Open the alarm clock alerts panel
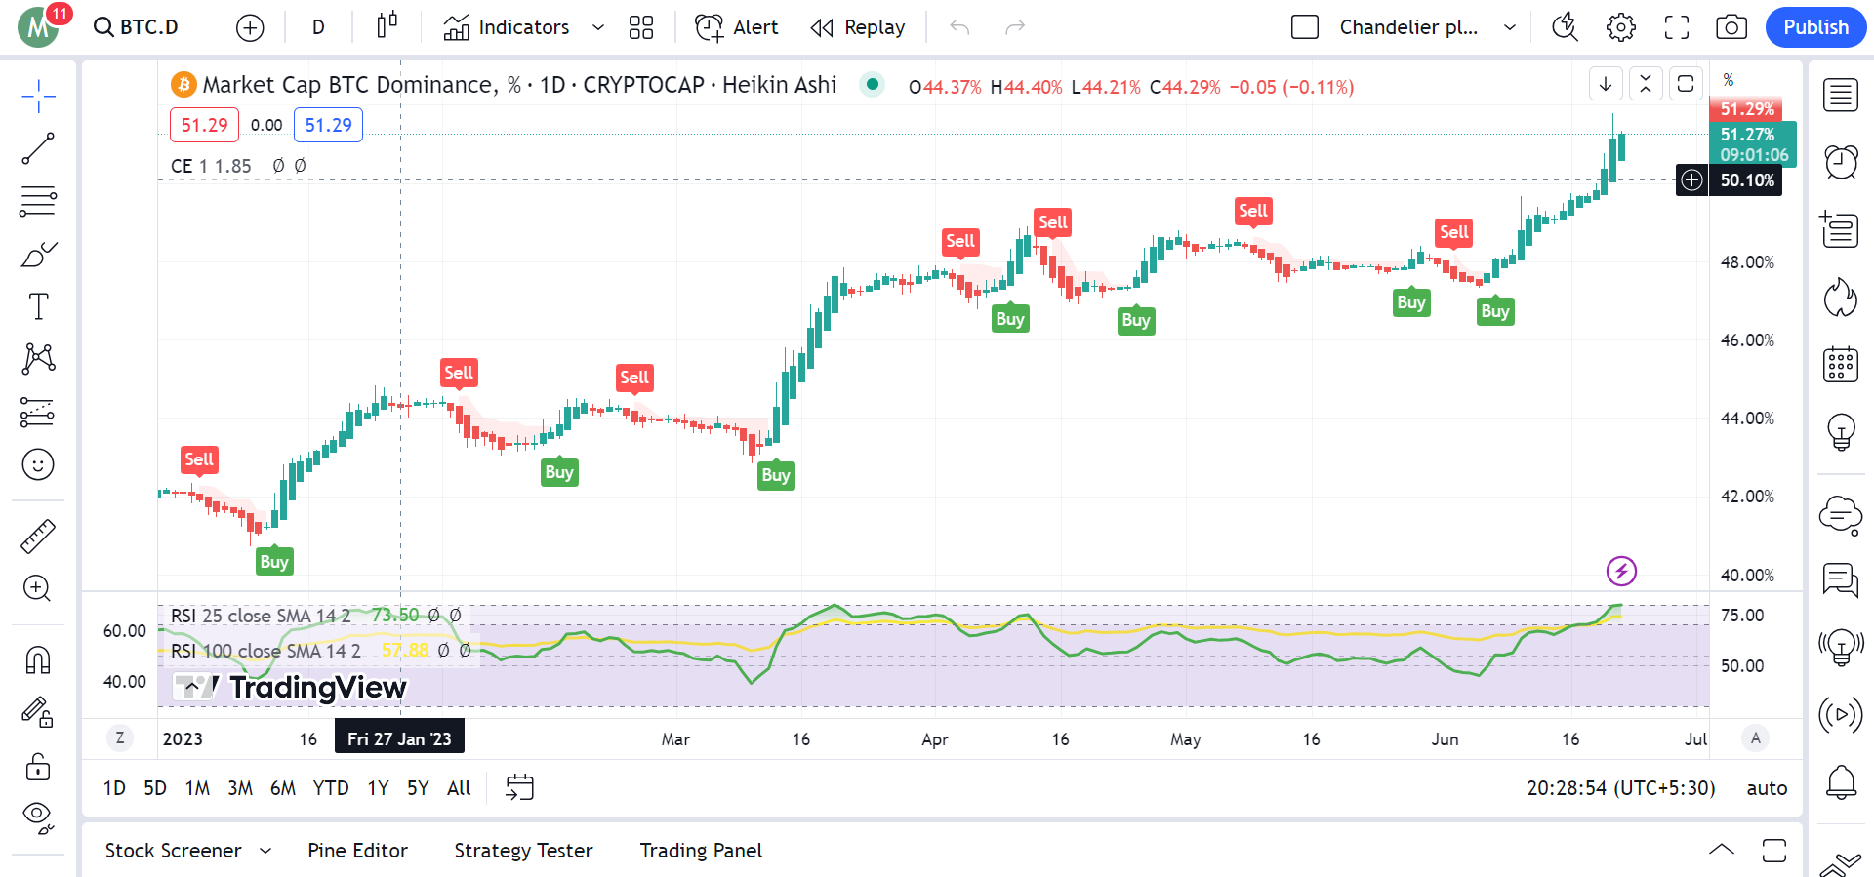Viewport: 1874px width, 877px height. coord(1841,162)
